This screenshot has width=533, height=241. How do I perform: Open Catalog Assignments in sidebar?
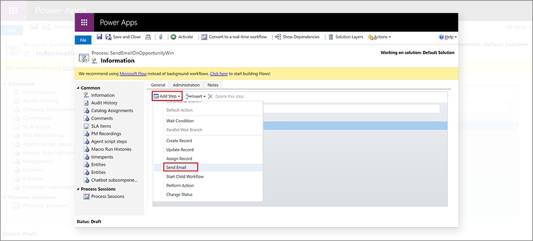tap(112, 110)
